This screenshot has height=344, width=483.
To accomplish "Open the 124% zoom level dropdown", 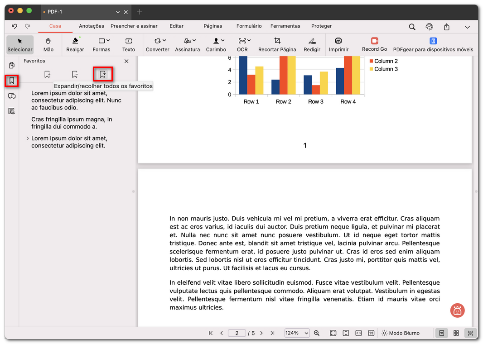I will (297, 333).
